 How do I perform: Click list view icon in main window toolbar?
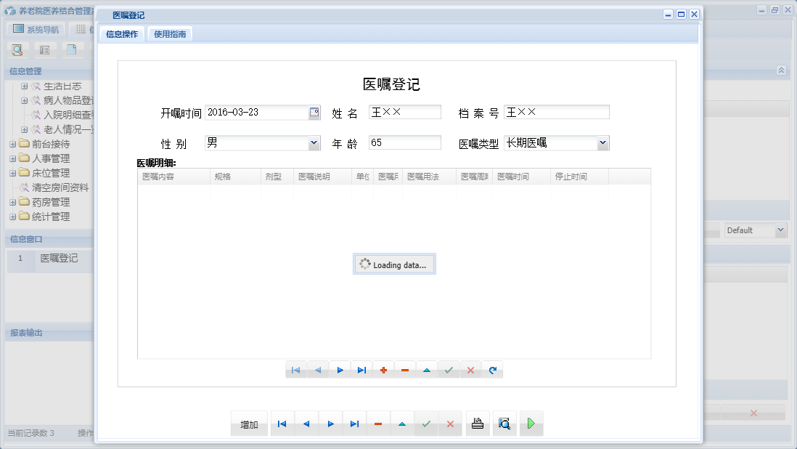click(x=45, y=50)
